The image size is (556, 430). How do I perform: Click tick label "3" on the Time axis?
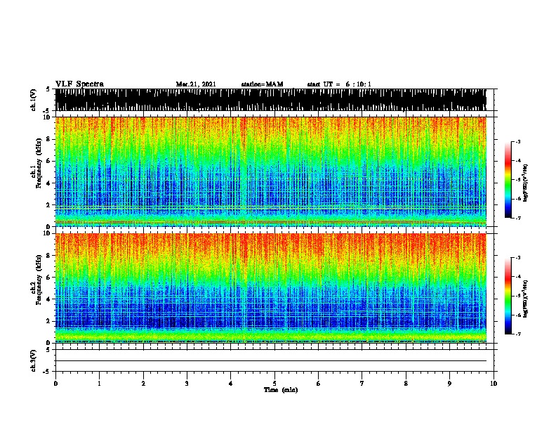coord(187,383)
